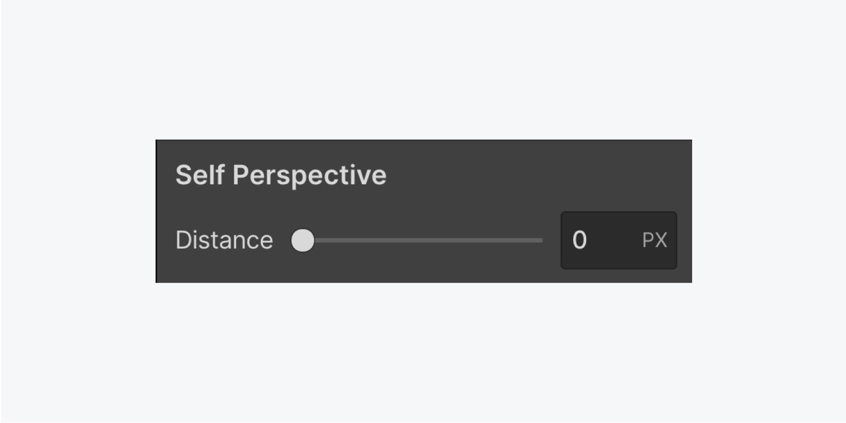The width and height of the screenshot is (846, 423).
Task: Click the Distance slider handle
Action: 303,241
